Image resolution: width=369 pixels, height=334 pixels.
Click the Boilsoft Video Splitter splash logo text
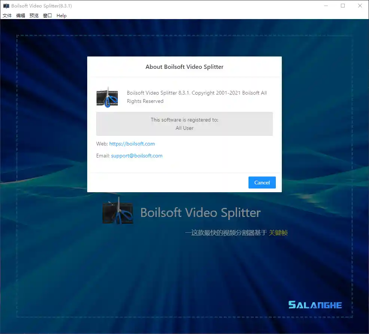[x=201, y=212]
